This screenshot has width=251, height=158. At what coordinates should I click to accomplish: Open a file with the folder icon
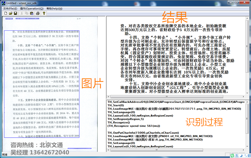11,13
